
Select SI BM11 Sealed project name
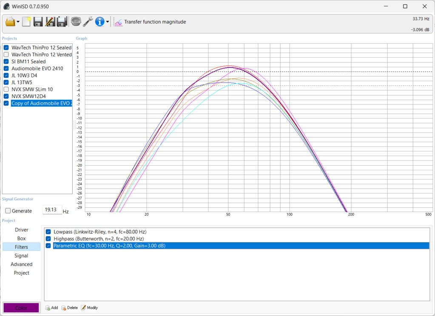pos(28,62)
